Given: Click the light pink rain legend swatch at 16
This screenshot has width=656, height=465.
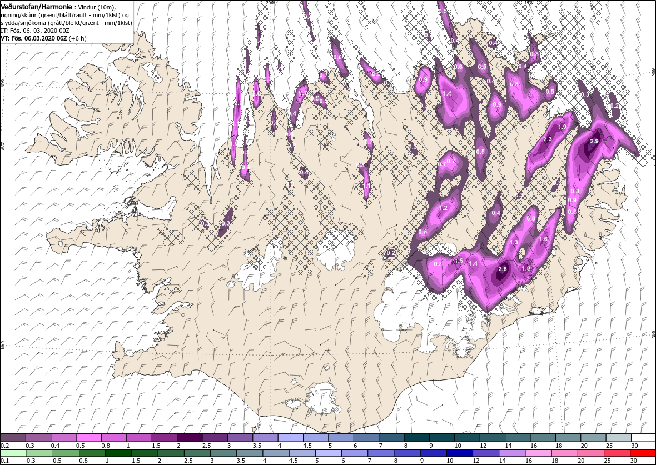Looking at the screenshot, I should (538, 454).
